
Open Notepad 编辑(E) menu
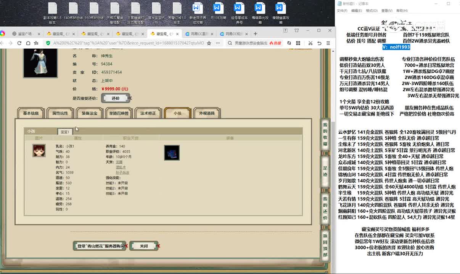(x=357, y=11)
